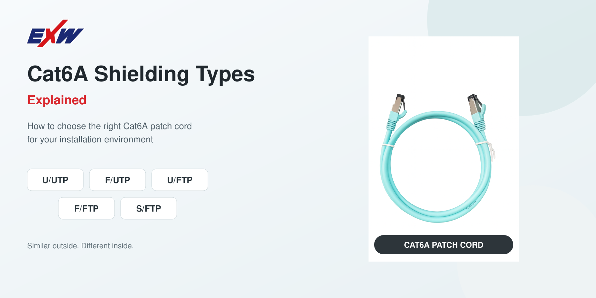Click the Cat6A Shielding Types heading
596x298 pixels.
tap(141, 74)
